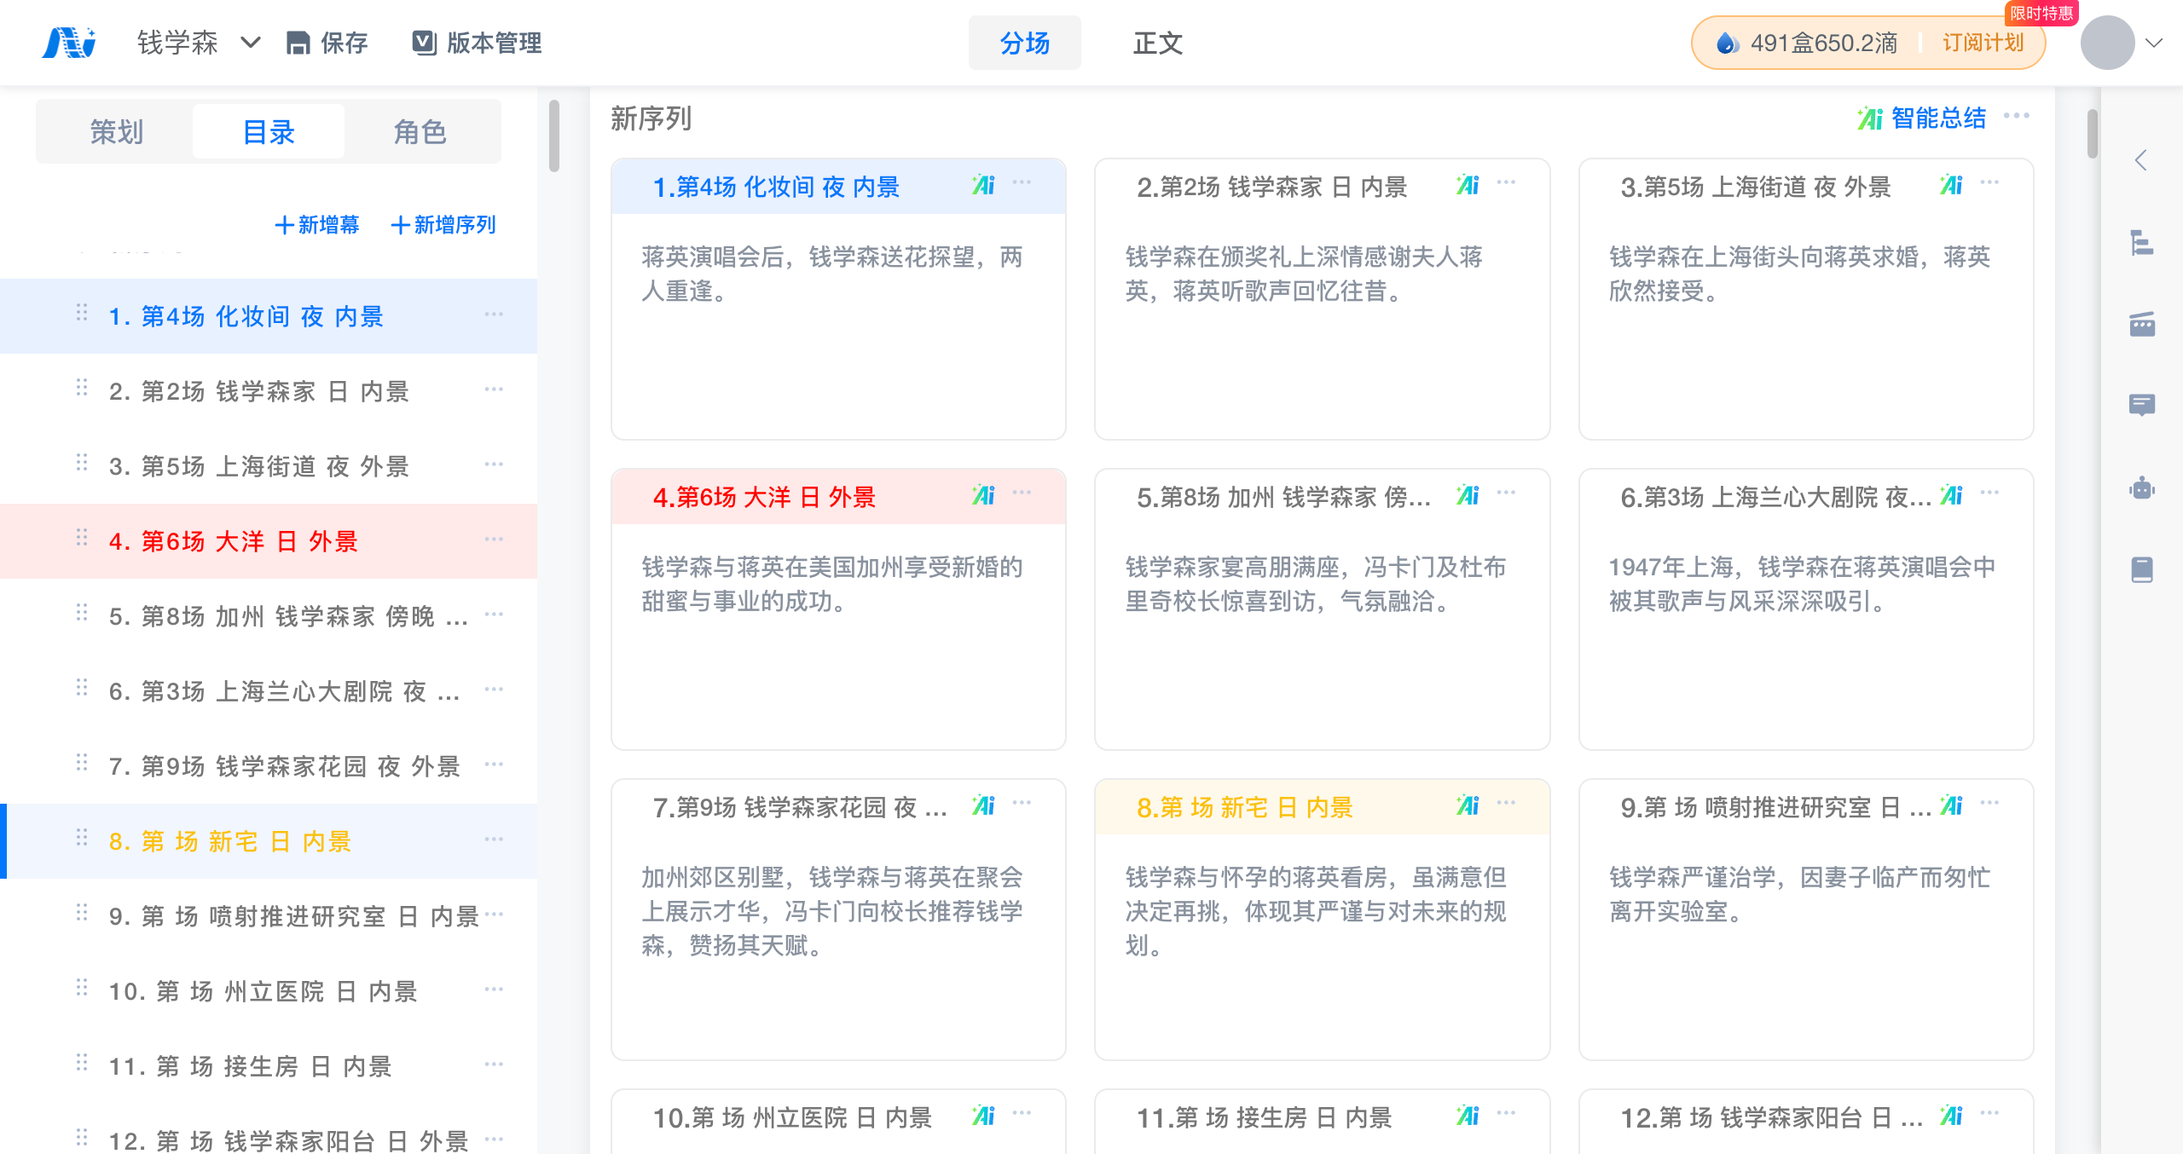Expand the account menu chevron
The height and width of the screenshot is (1154, 2183).
tap(2154, 43)
